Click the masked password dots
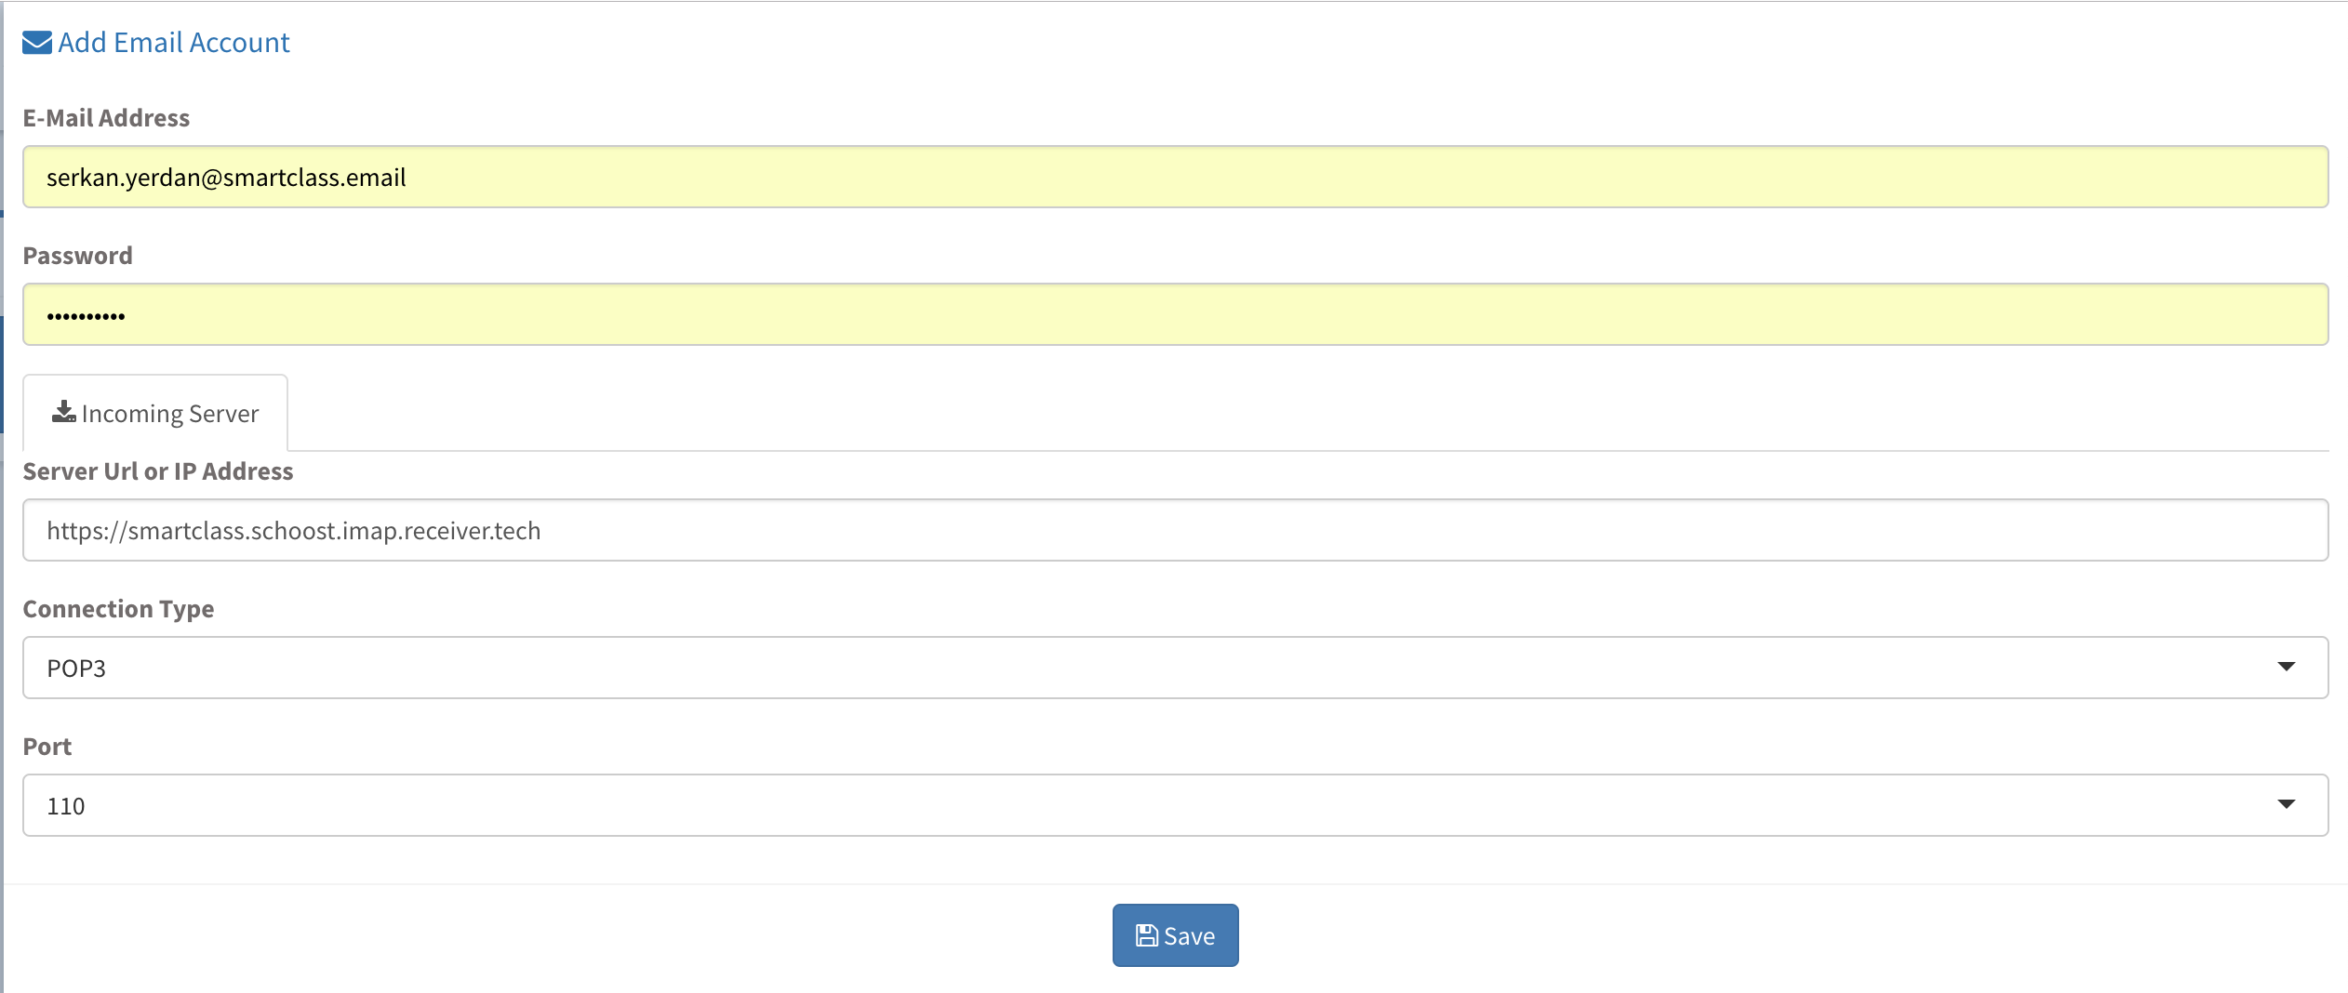 [x=86, y=317]
